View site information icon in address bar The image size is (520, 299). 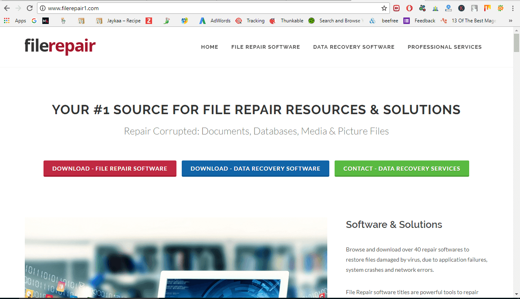(x=43, y=8)
